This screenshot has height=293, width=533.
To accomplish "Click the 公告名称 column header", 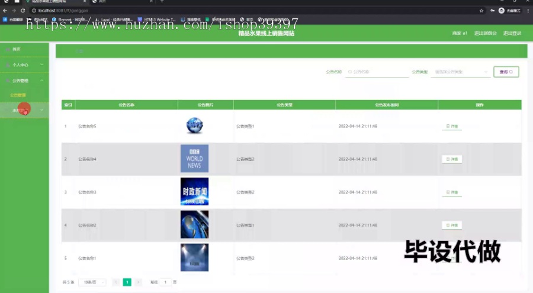I will coord(127,105).
